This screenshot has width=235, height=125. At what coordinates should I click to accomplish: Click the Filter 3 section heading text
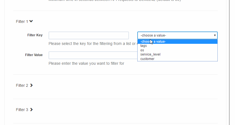click(22, 110)
